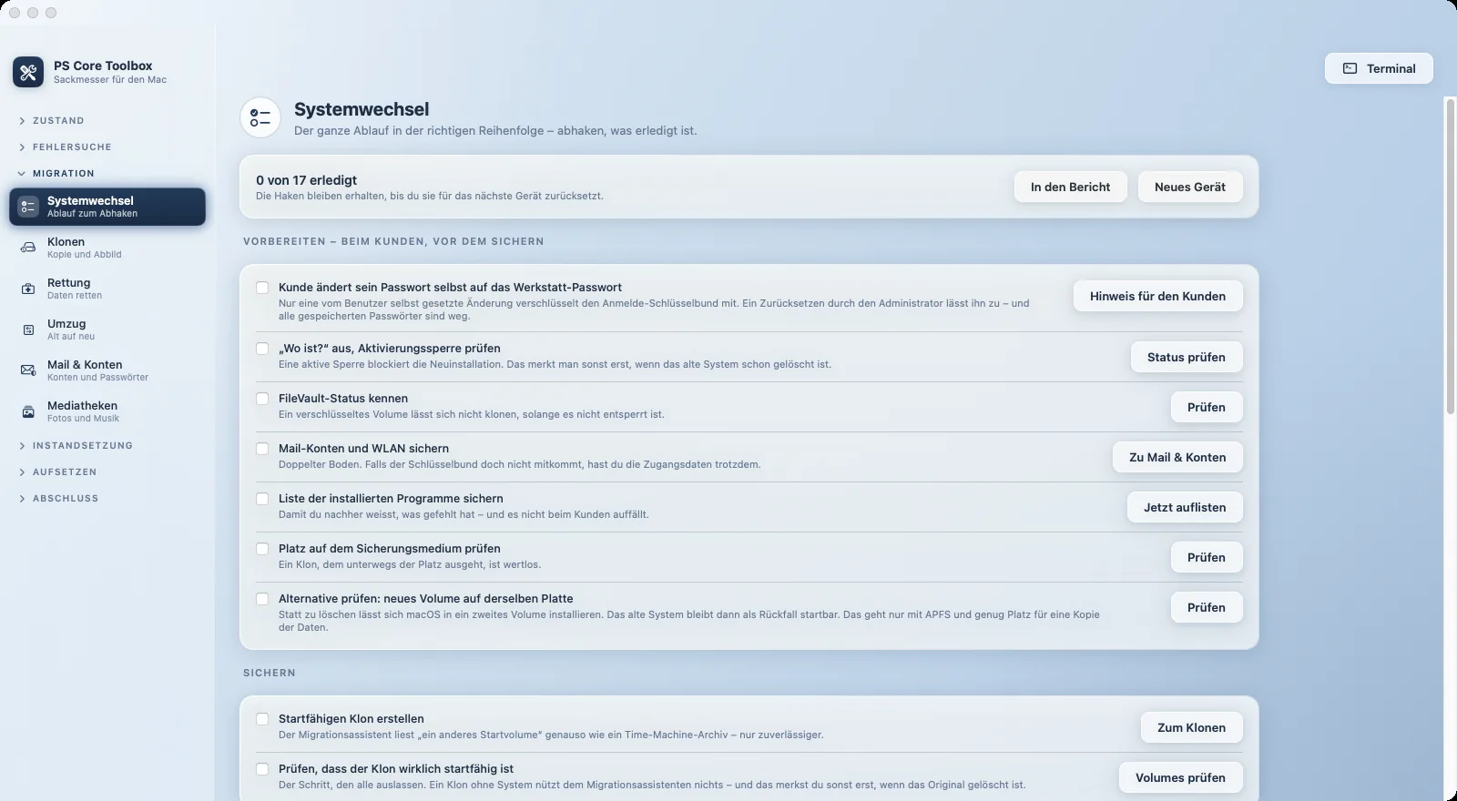Click Prüfen next to Alternative prüfen: neues Volume
This screenshot has width=1457, height=801.
coord(1207,607)
